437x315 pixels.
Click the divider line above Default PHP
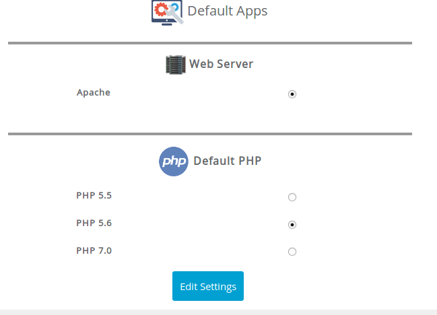tap(210, 134)
